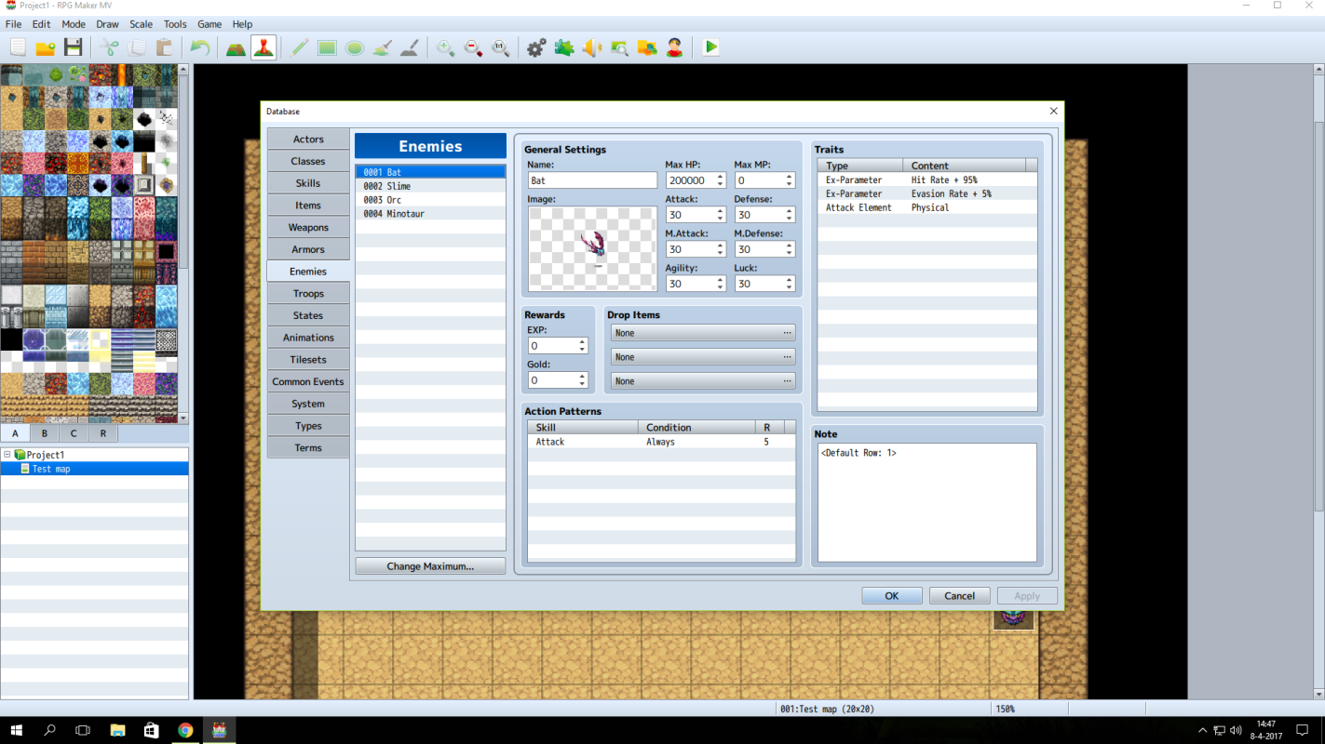Open Google Chrome from the taskbar
Screen dimensions: 1325x744
185,730
